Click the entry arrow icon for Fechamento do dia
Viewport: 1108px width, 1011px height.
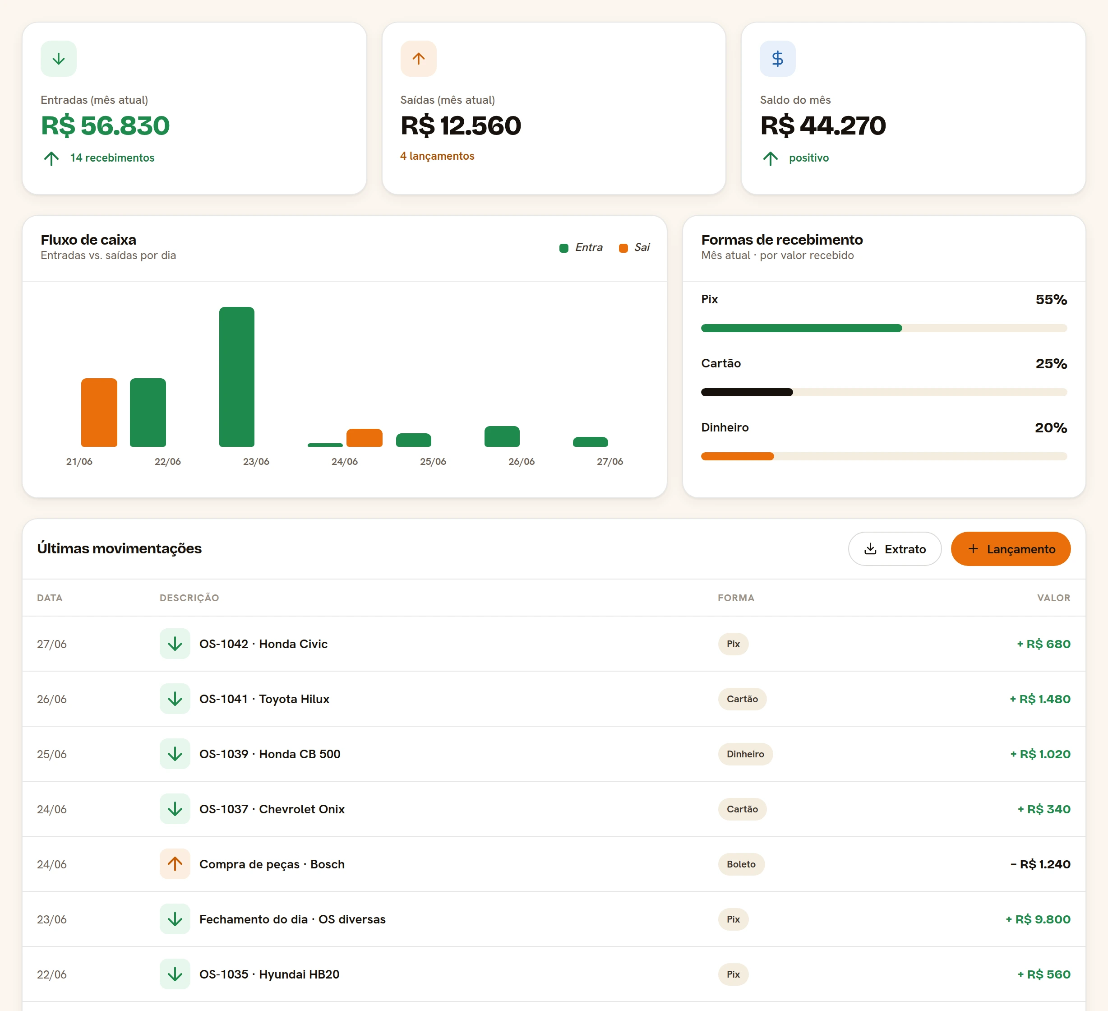pyautogui.click(x=175, y=918)
